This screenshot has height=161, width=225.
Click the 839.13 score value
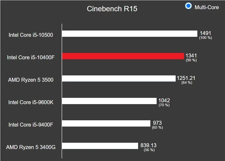tap(148, 145)
